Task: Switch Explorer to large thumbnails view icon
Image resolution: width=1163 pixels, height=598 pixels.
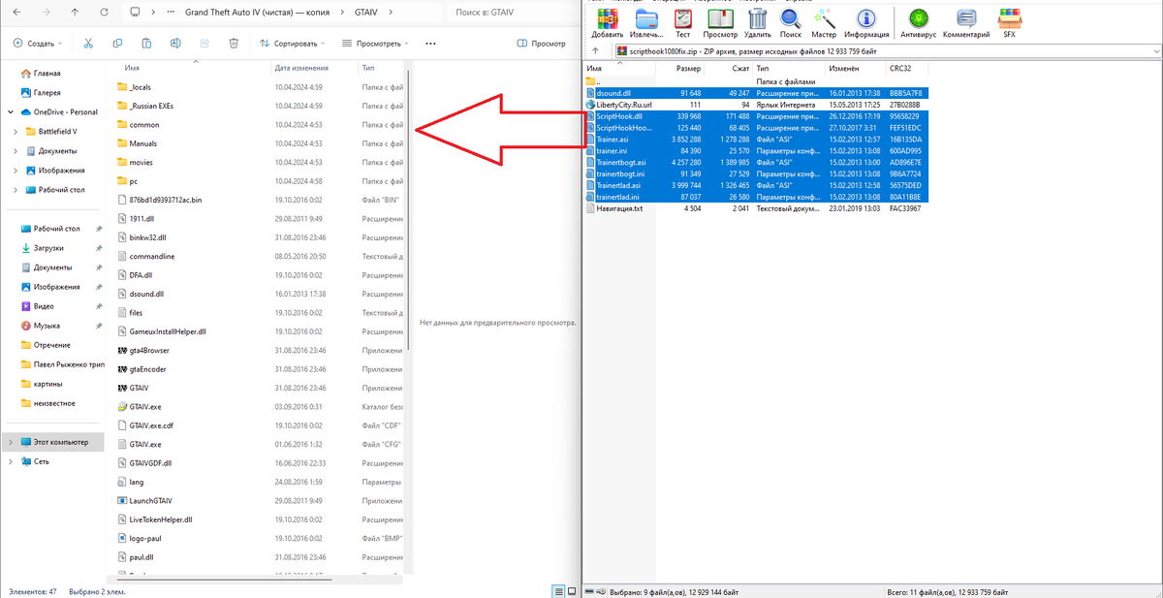Action: click(572, 590)
